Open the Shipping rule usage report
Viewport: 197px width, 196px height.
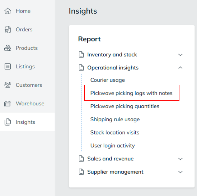click(115, 119)
